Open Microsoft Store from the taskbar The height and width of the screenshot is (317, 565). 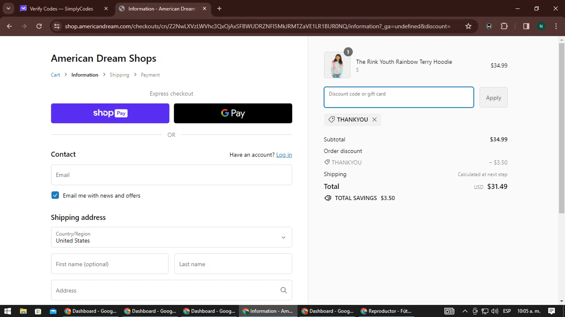tap(38, 311)
